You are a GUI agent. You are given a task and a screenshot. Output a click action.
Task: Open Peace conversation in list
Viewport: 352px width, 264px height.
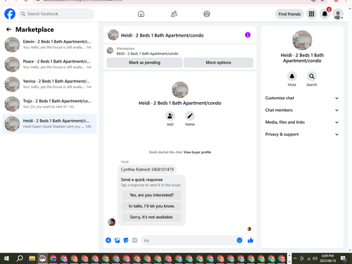click(49, 64)
